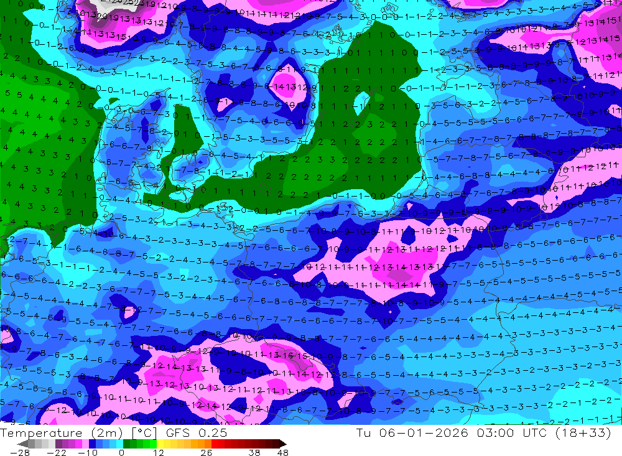
Task: Click the '-10' legend label
Action: coord(87,452)
